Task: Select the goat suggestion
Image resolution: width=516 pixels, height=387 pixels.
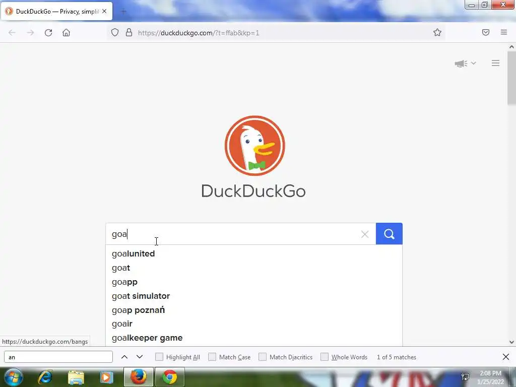Action: click(254, 268)
